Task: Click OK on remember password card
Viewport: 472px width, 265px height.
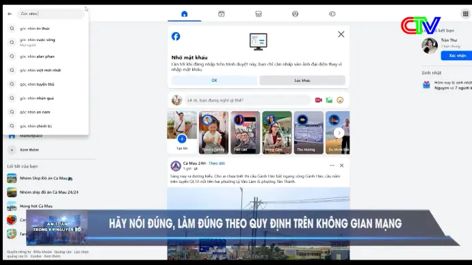Action: point(214,80)
